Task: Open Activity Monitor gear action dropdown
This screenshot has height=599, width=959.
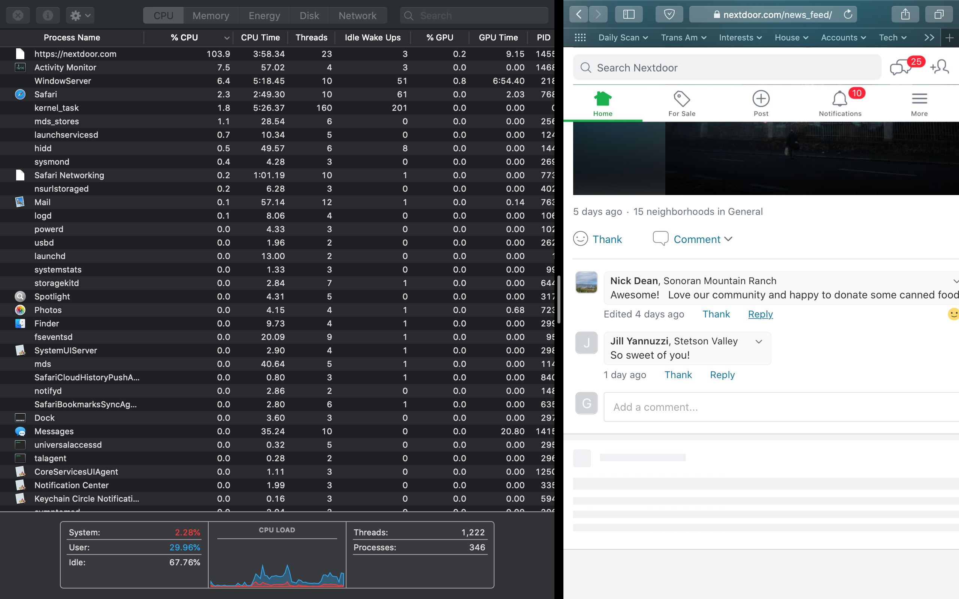Action: coord(80,15)
